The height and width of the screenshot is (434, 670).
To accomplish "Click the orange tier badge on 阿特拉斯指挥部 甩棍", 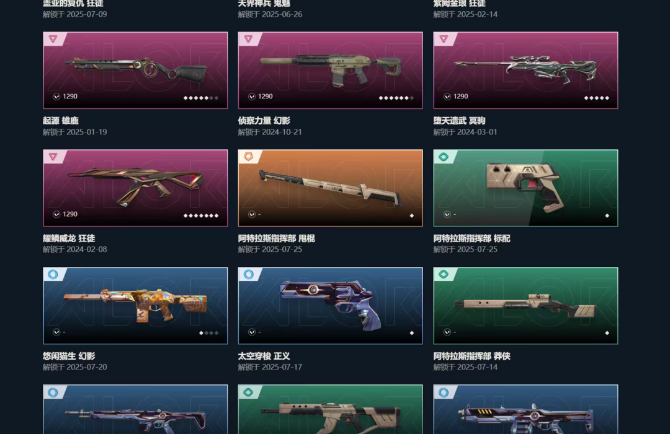I will (x=248, y=157).
